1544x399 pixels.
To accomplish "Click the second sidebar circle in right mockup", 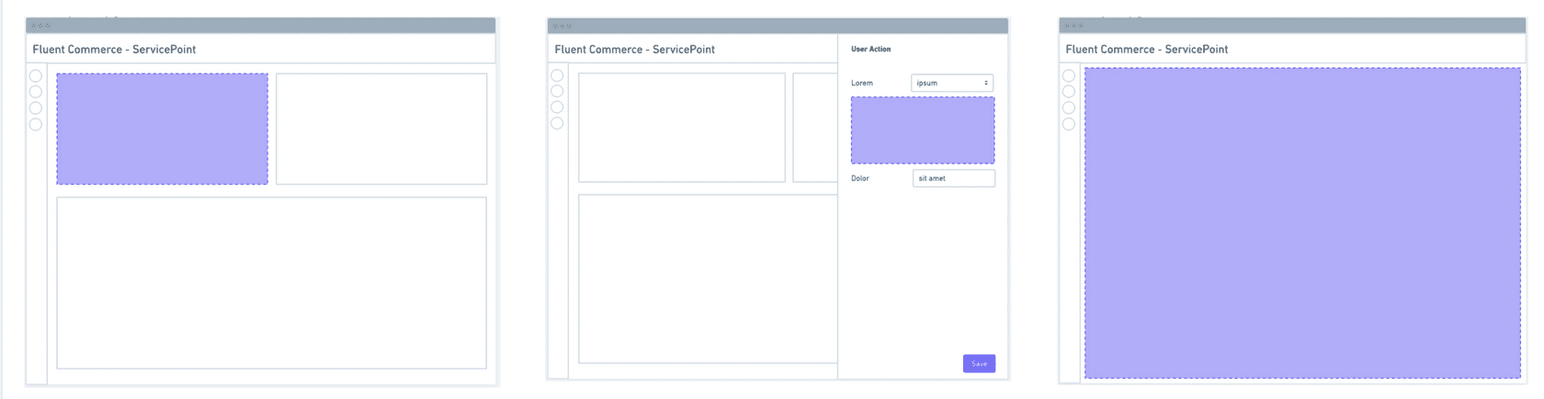I will [1069, 92].
